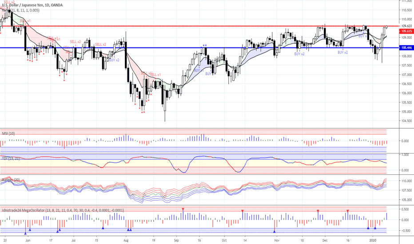The image size is (414, 244).
Task: Select the BUY x2 signal near December
Action: pyautogui.click(x=342, y=52)
